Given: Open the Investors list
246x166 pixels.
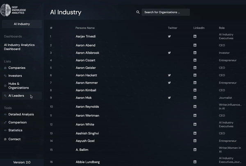Looking at the screenshot, I should [x=15, y=76].
